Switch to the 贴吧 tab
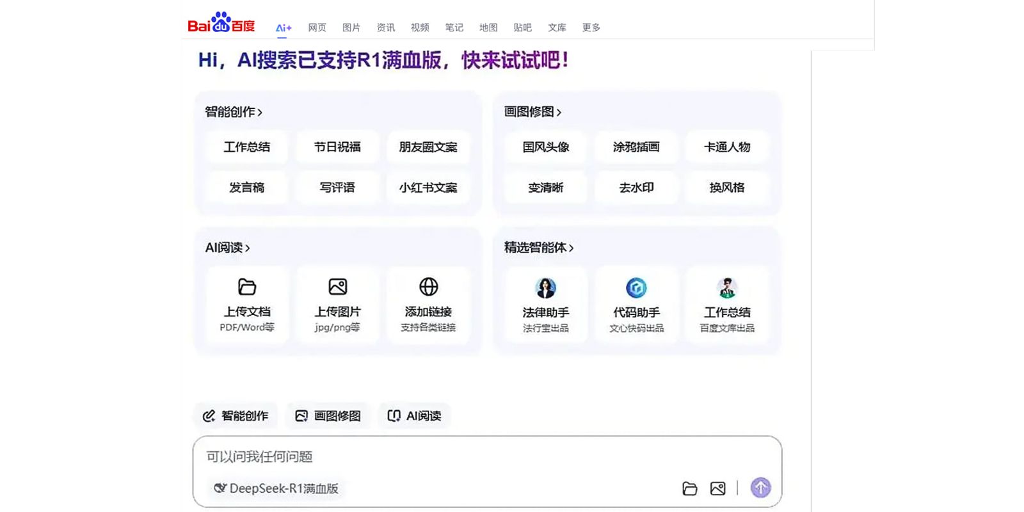The width and height of the screenshot is (1024, 512). pos(522,28)
